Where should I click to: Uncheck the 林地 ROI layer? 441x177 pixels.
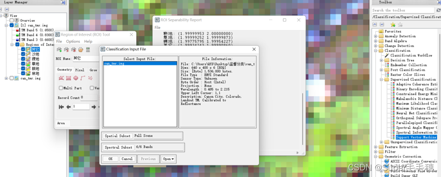coord(23,73)
